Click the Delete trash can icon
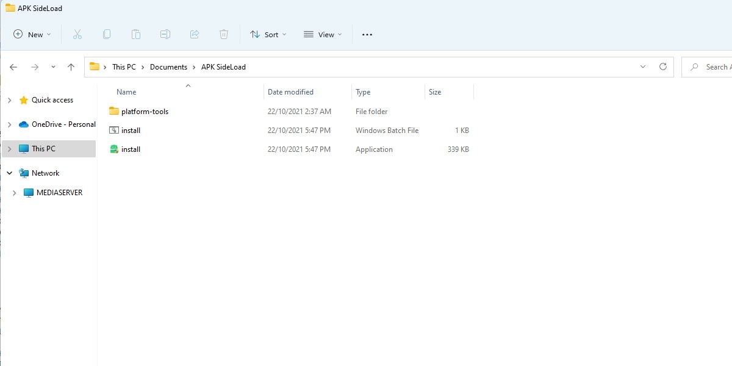The width and height of the screenshot is (732, 366). (x=224, y=35)
